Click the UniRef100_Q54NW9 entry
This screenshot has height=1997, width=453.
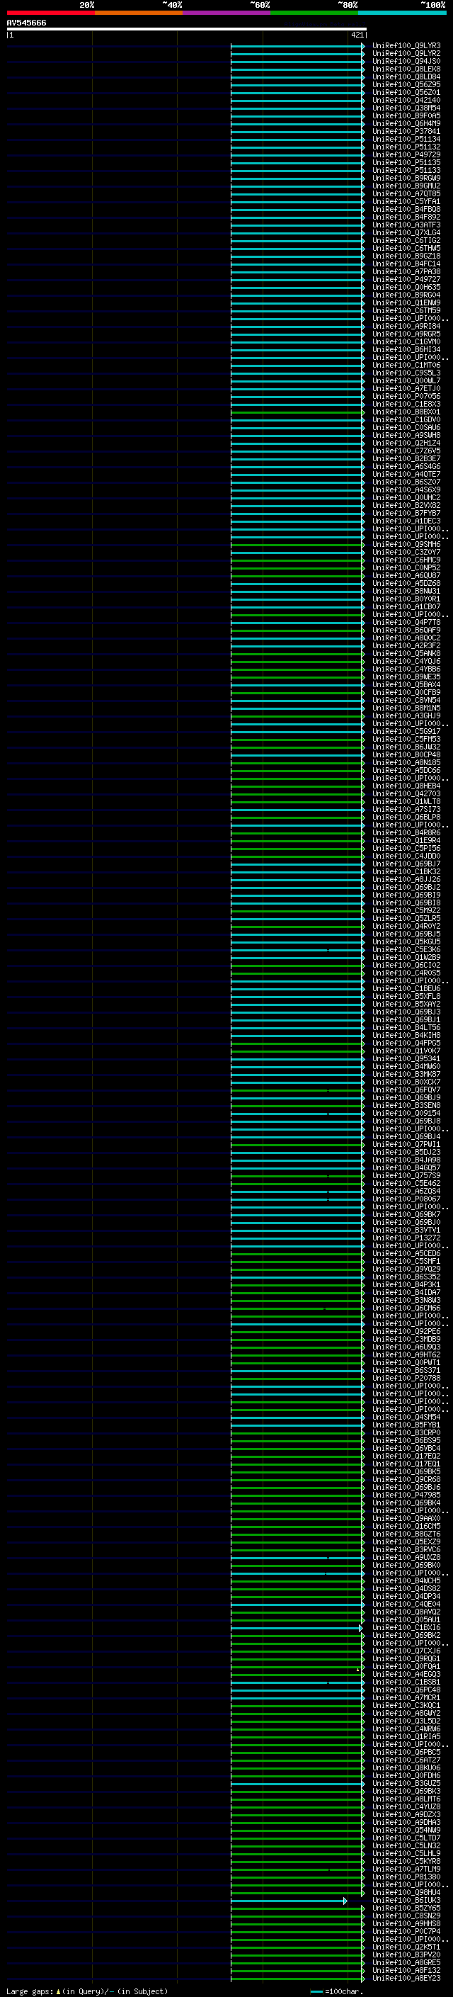pos(406,1830)
